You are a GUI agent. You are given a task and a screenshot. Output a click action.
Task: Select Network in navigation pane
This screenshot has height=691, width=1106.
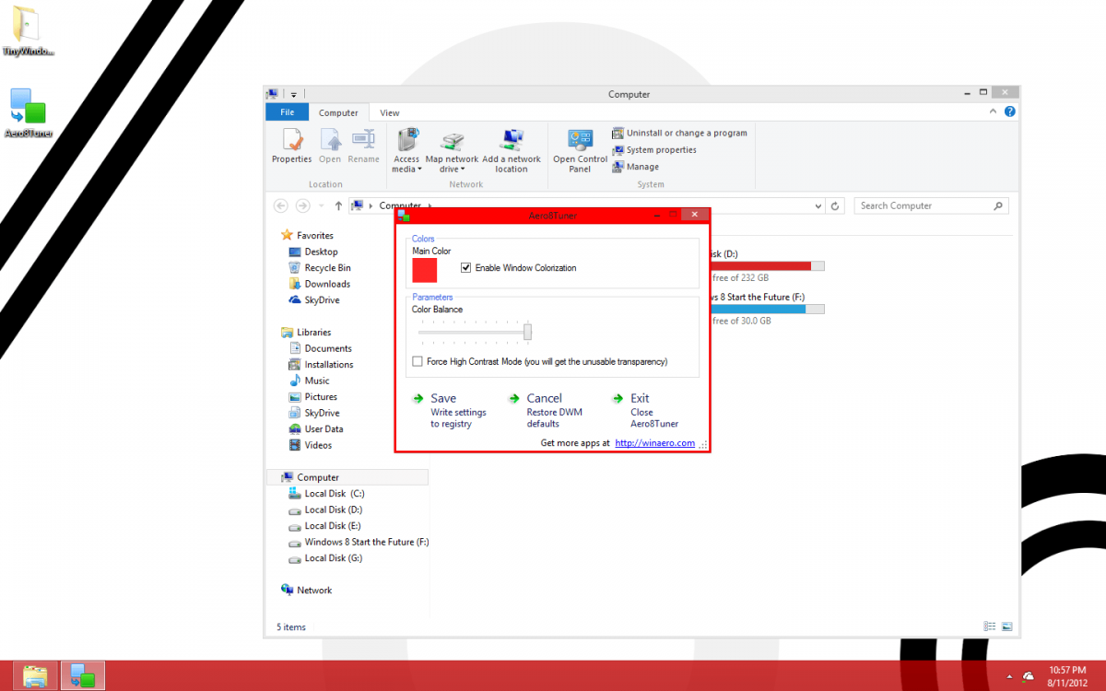pos(307,591)
